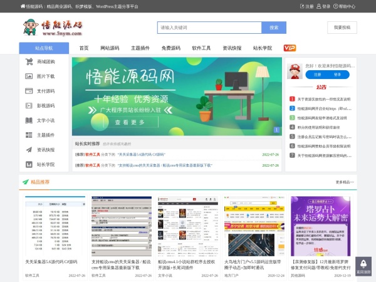Click the blue 搜索 search button
Screen dimensions: 376x282
pyautogui.click(x=274, y=28)
